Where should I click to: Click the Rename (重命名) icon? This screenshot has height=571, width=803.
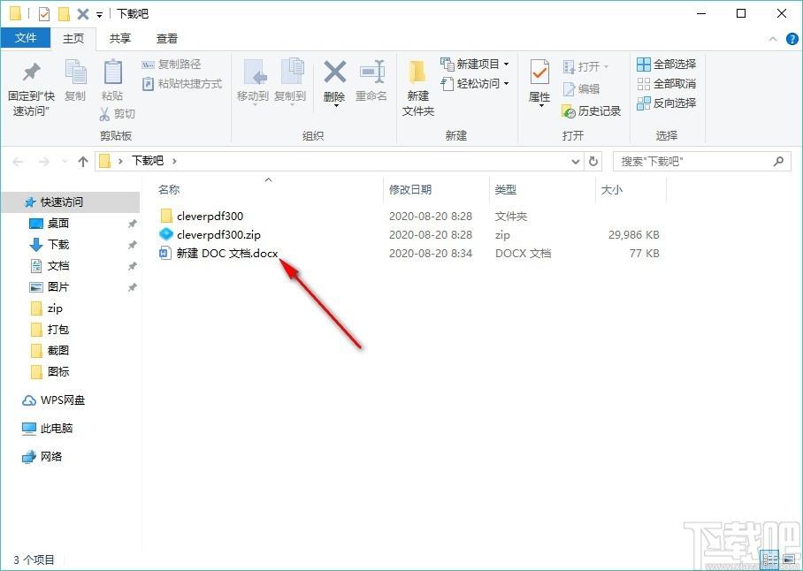[371, 72]
